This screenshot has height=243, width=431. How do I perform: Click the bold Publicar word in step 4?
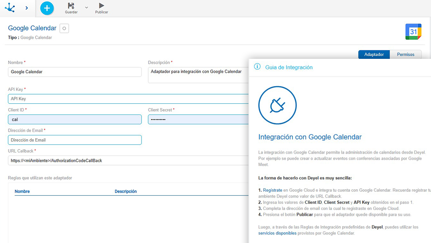click(304, 214)
